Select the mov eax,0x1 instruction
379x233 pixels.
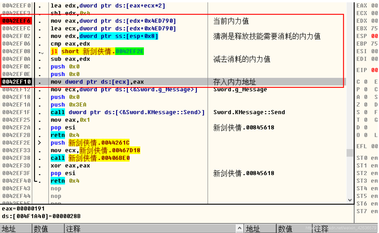(70, 120)
